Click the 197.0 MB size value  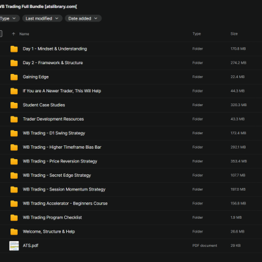(x=238, y=189)
